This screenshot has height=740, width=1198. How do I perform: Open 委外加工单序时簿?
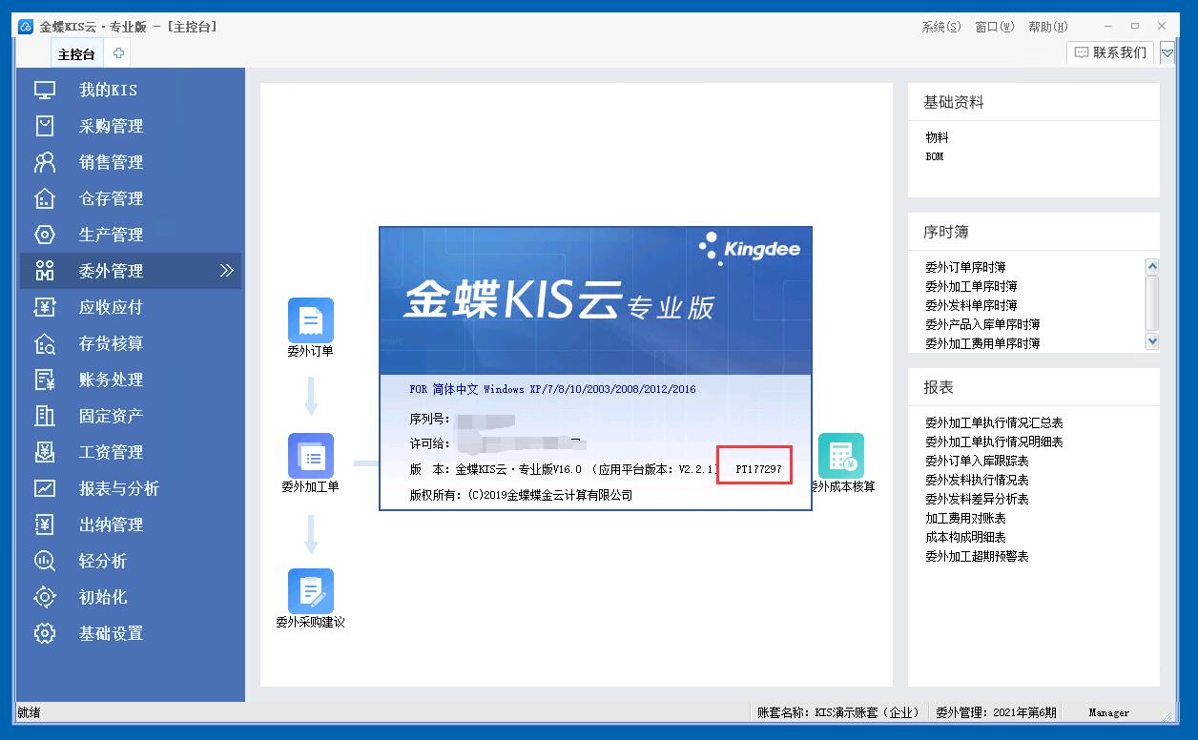pos(971,286)
